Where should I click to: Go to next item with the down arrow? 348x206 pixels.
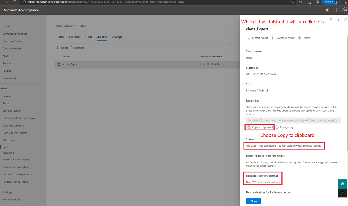click(x=338, y=19)
